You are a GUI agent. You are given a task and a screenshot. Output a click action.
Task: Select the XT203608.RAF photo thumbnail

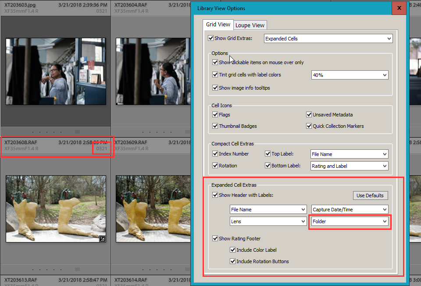pos(56,209)
